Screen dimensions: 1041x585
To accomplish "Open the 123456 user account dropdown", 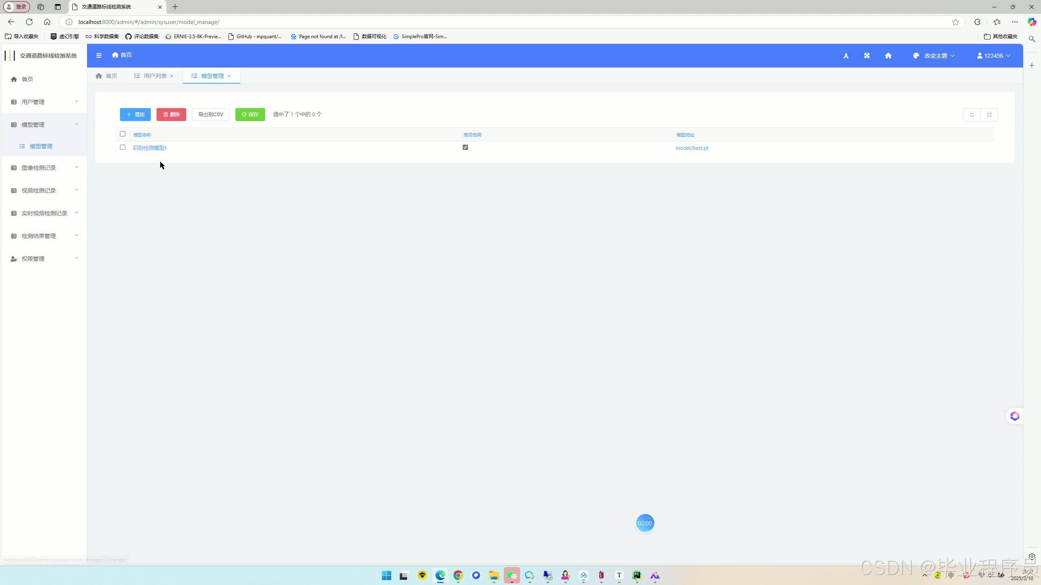I will click(x=993, y=56).
